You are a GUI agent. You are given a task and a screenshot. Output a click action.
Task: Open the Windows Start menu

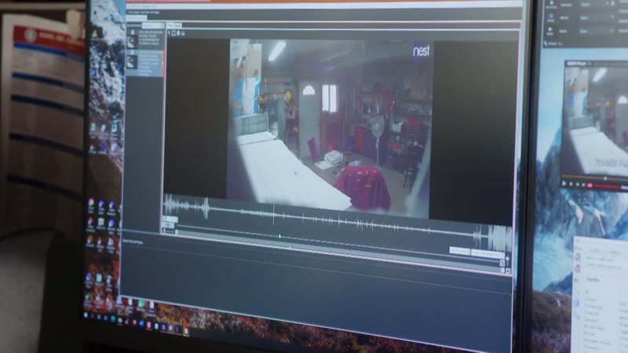click(x=86, y=315)
